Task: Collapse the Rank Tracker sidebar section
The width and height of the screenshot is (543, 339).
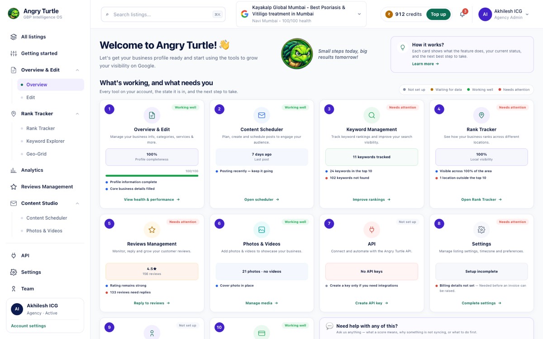Action: [77, 114]
